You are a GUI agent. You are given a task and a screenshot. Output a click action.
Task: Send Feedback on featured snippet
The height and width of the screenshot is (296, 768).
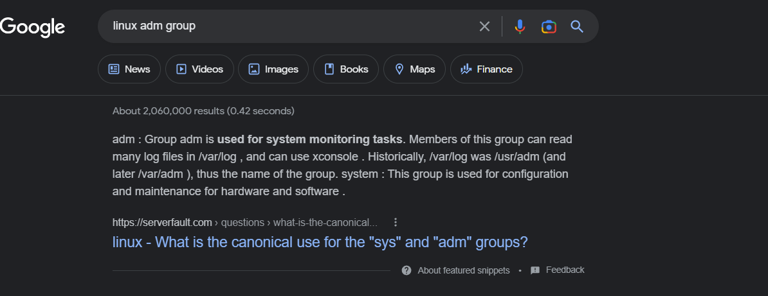565,270
